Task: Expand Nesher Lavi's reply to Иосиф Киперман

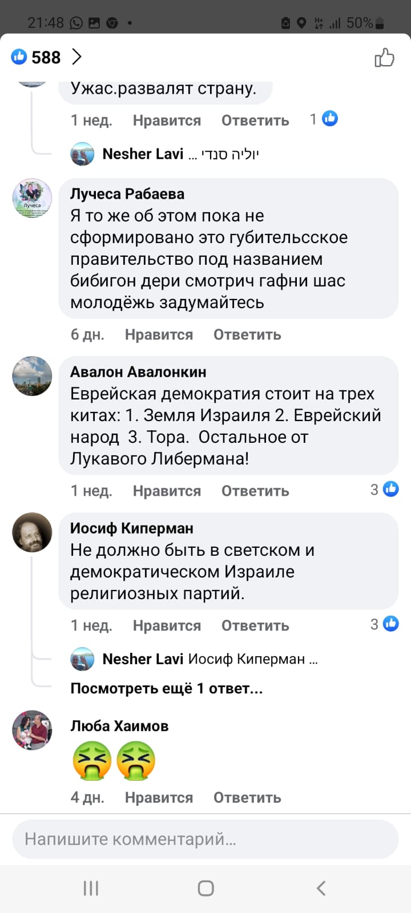Action: pos(210,659)
